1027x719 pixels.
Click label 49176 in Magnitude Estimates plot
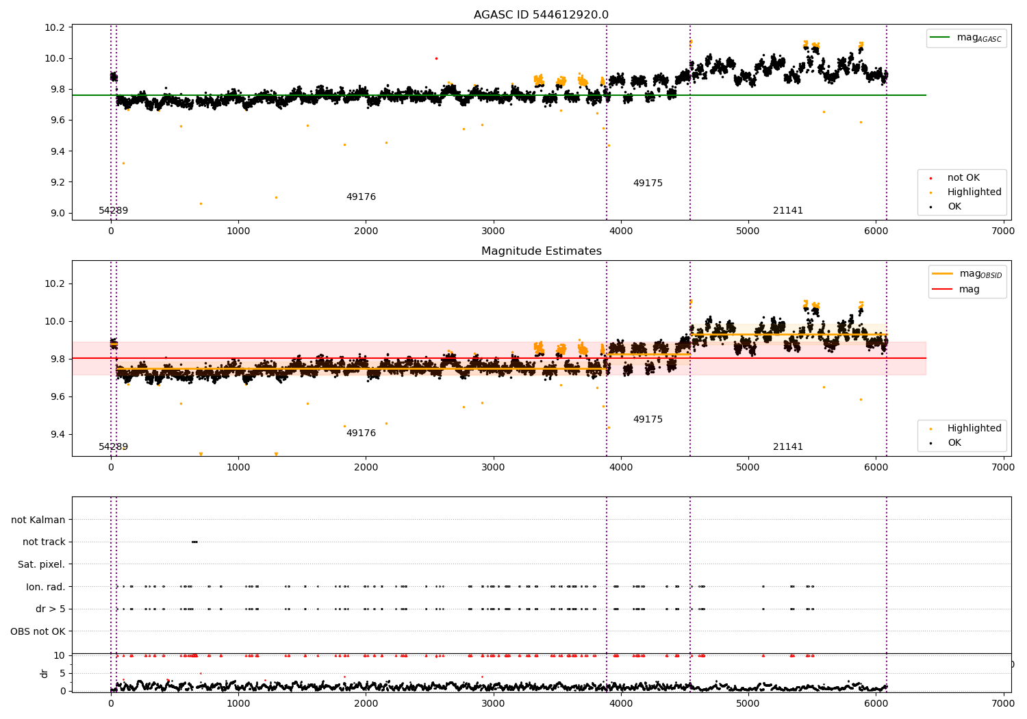[x=361, y=433]
